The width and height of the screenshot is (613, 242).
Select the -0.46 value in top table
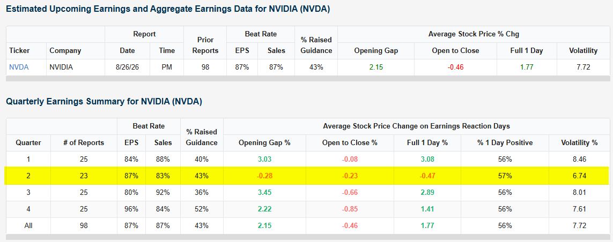(x=455, y=67)
